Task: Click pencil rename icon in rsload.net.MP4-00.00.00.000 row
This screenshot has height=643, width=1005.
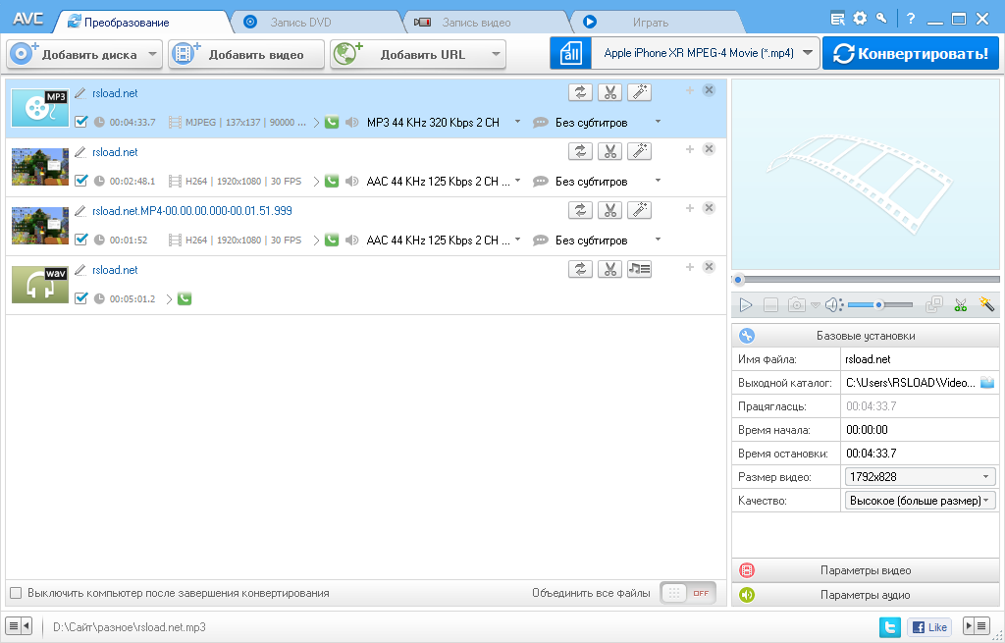Action: [x=80, y=211]
